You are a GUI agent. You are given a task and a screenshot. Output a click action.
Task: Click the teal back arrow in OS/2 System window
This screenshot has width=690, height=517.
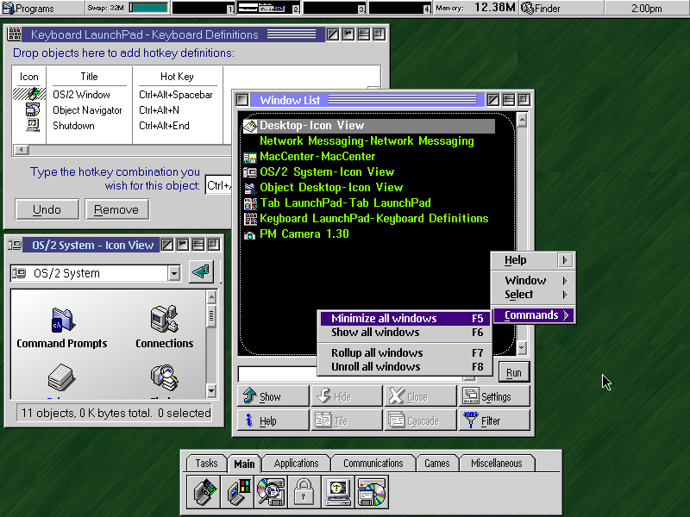[x=202, y=271]
